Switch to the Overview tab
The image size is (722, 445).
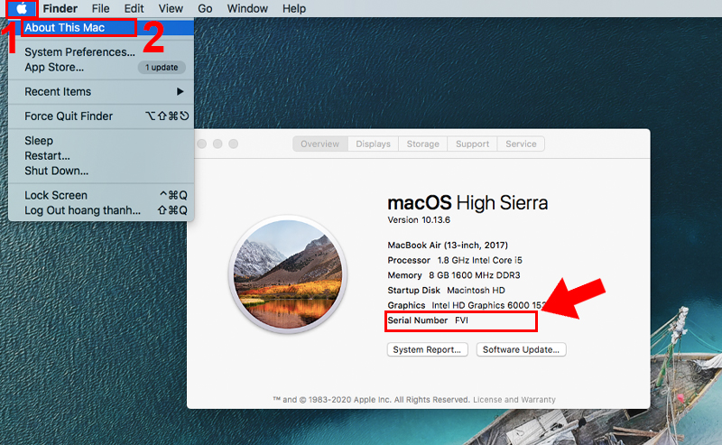click(320, 144)
